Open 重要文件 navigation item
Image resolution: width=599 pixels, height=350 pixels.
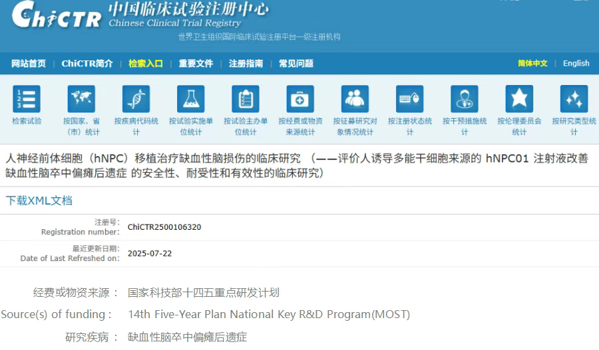[x=196, y=64]
